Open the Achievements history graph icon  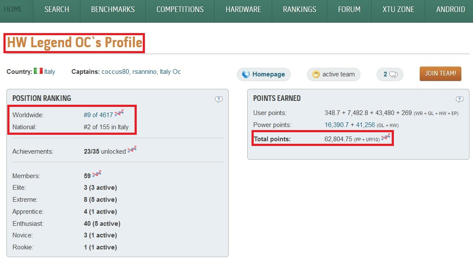point(132,149)
